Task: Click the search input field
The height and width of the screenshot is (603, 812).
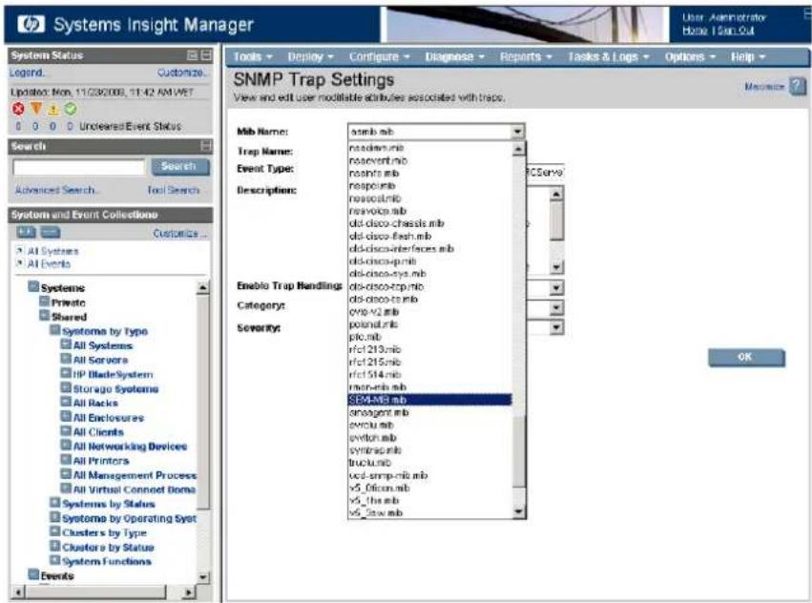Action: (78, 167)
